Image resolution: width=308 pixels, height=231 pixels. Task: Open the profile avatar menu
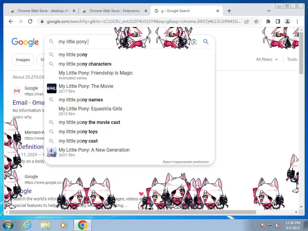coord(287,21)
